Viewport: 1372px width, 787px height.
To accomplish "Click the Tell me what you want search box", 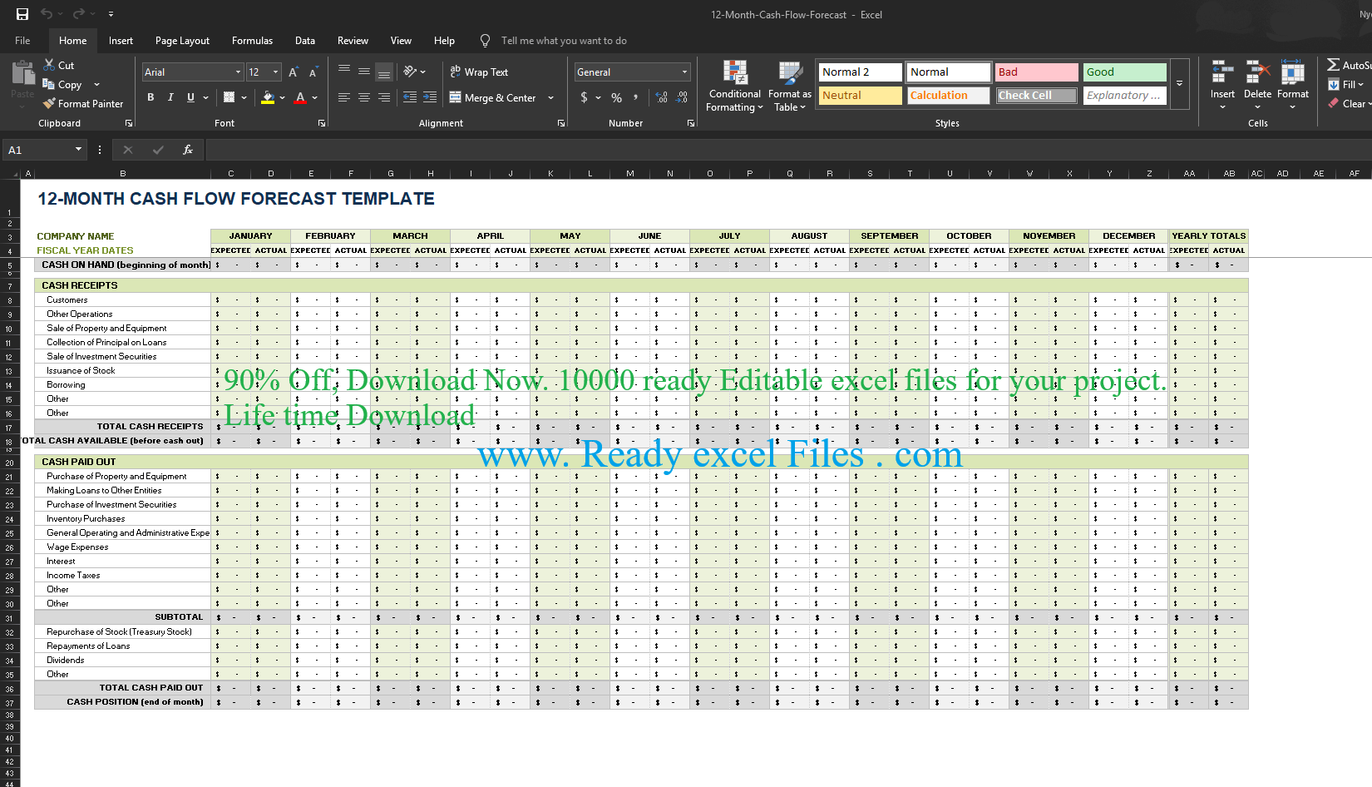I will tap(563, 40).
